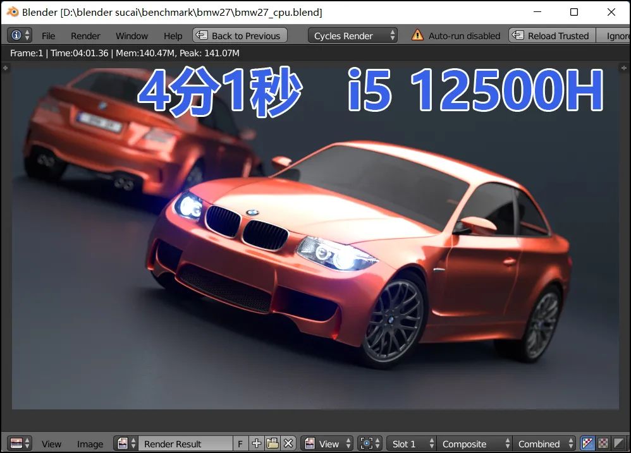The height and width of the screenshot is (453, 631).
Task: Toggle the alpha channel display button
Action: click(619, 444)
